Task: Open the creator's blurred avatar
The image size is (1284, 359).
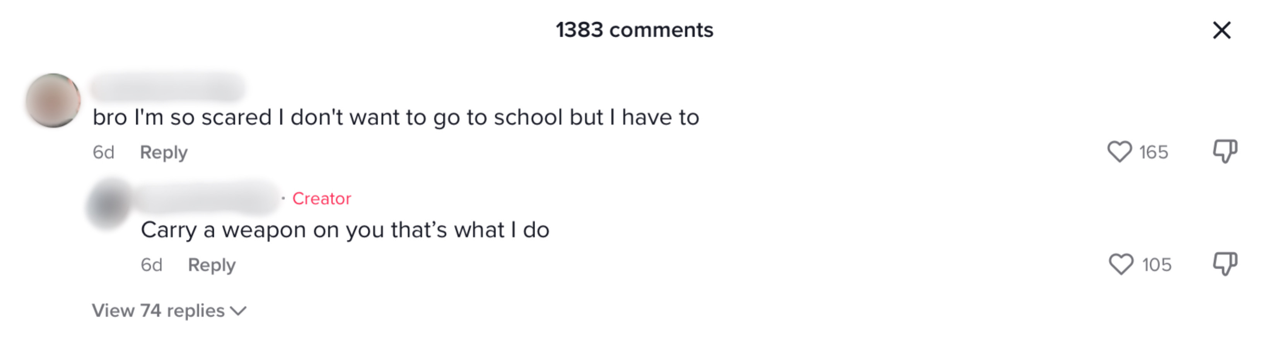Action: (109, 204)
